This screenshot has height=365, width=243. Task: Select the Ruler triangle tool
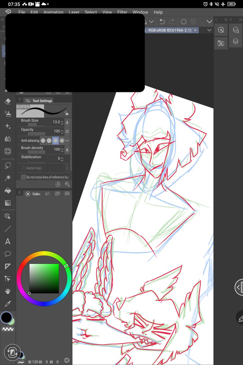(8, 266)
